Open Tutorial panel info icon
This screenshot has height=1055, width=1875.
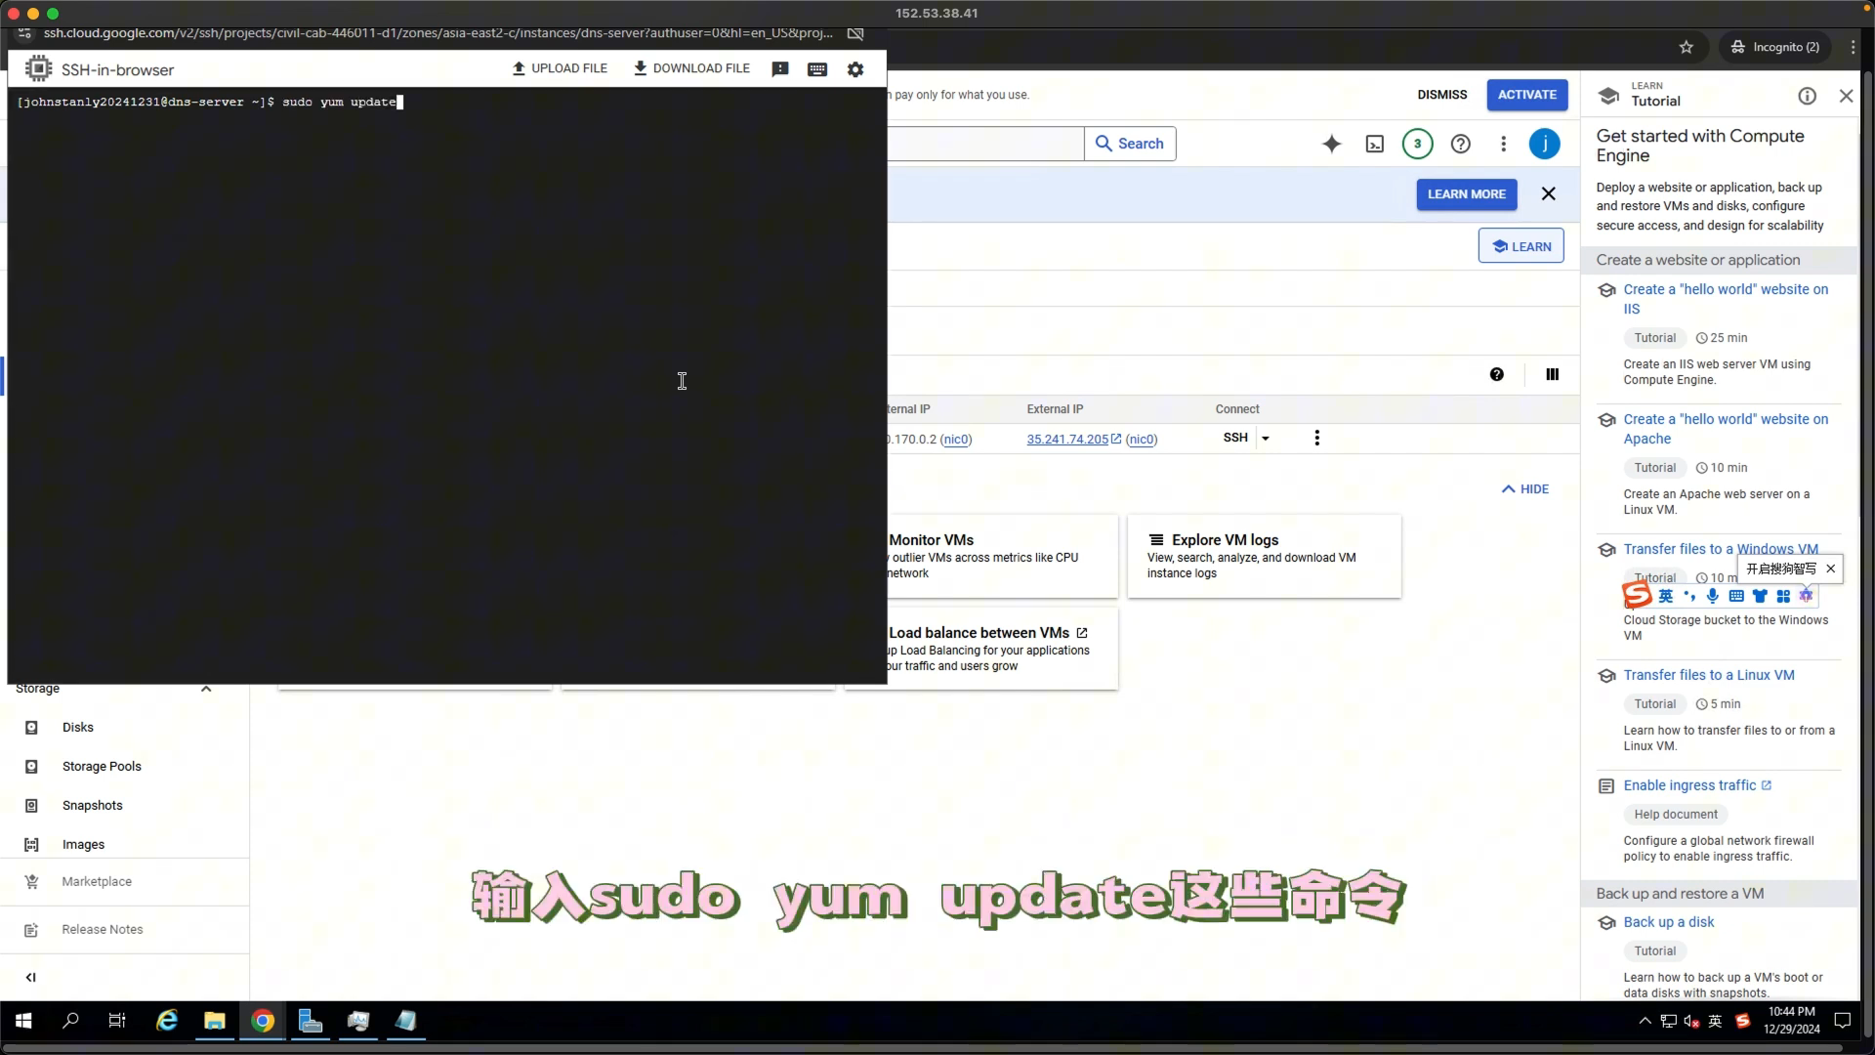click(x=1808, y=96)
